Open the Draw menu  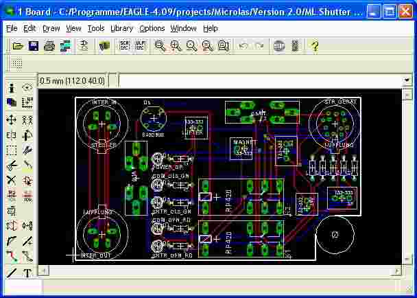pyautogui.click(x=51, y=28)
